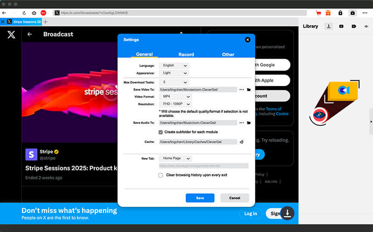Screen dimensions: 373x232
Task: Open folder icon beside Save Video To
Action: 249,89
